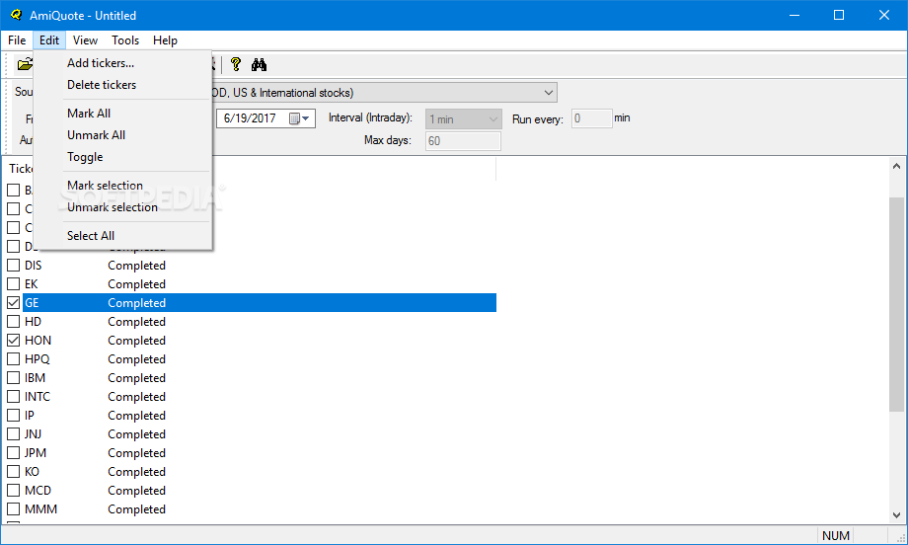Image resolution: width=908 pixels, height=545 pixels.
Task: Close the Edit menu
Action: click(49, 39)
